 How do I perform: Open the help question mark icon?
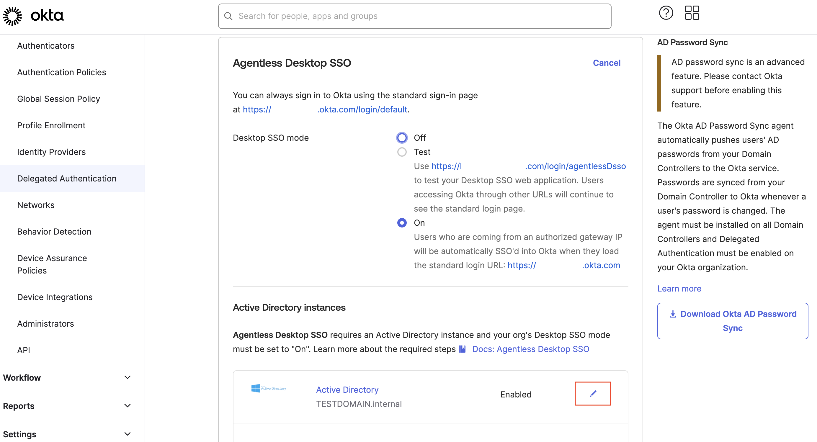click(666, 13)
